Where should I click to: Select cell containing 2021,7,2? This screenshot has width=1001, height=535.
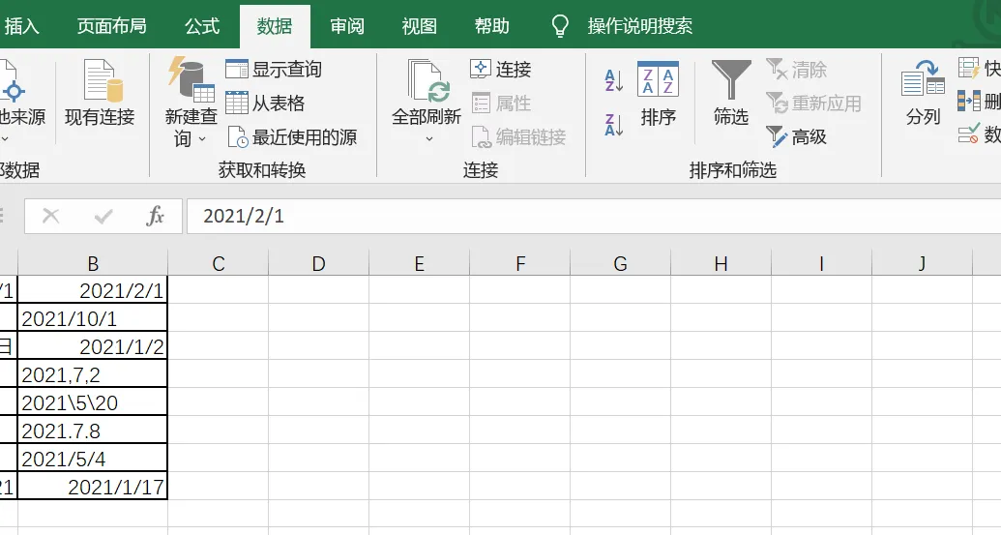pyautogui.click(x=93, y=374)
